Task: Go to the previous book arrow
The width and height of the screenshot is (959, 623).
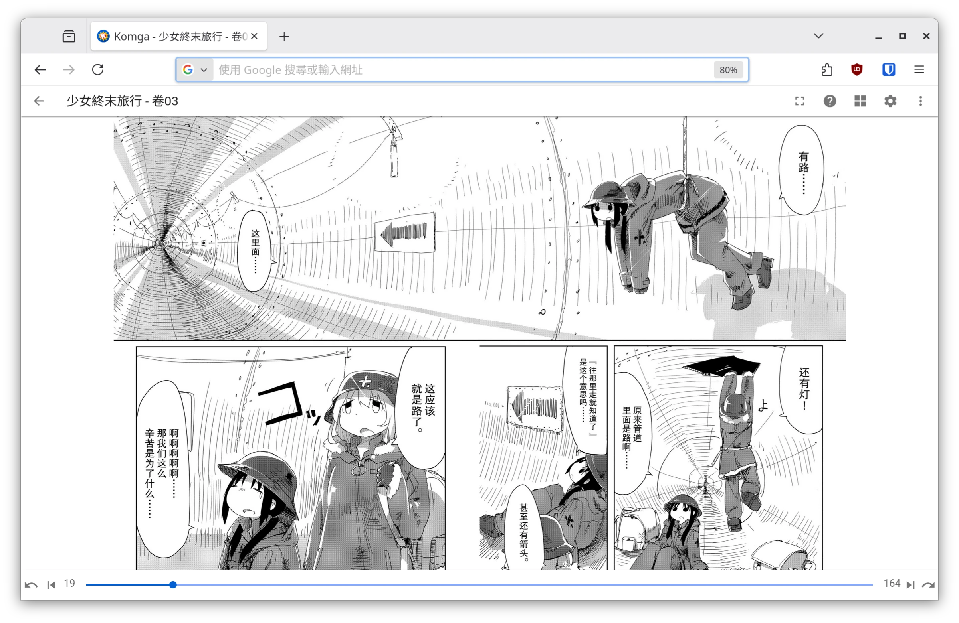Action: [31, 584]
